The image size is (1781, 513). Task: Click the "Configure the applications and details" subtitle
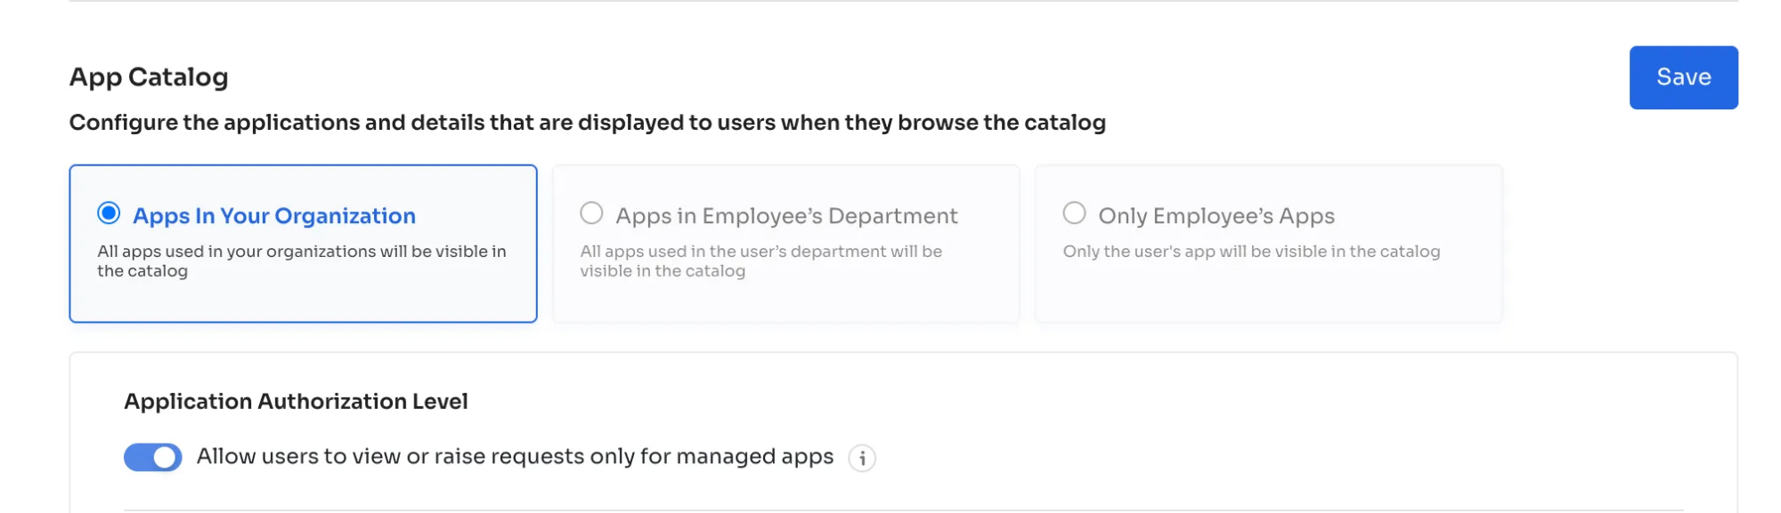pos(588,123)
